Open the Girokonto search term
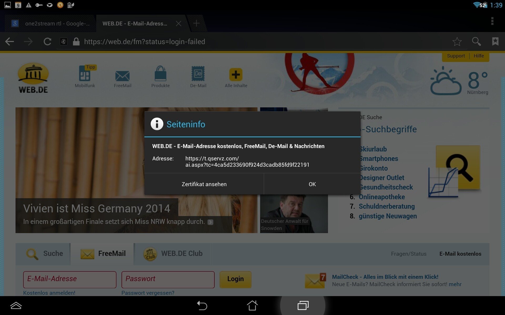Image resolution: width=505 pixels, height=315 pixels. pos(373,168)
